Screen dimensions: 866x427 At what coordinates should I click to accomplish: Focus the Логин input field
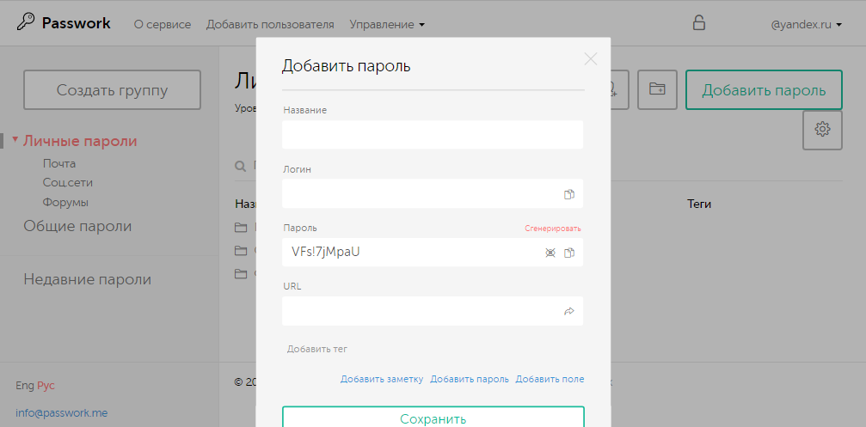point(433,193)
